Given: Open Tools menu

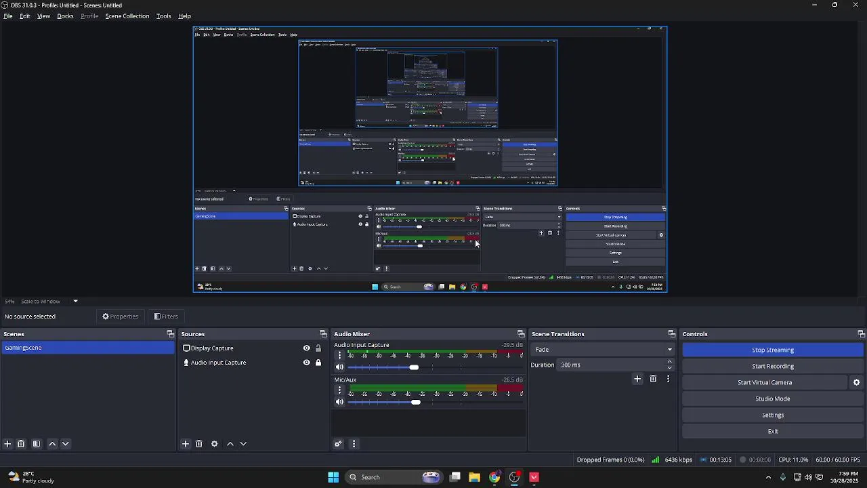Looking at the screenshot, I should (x=164, y=16).
